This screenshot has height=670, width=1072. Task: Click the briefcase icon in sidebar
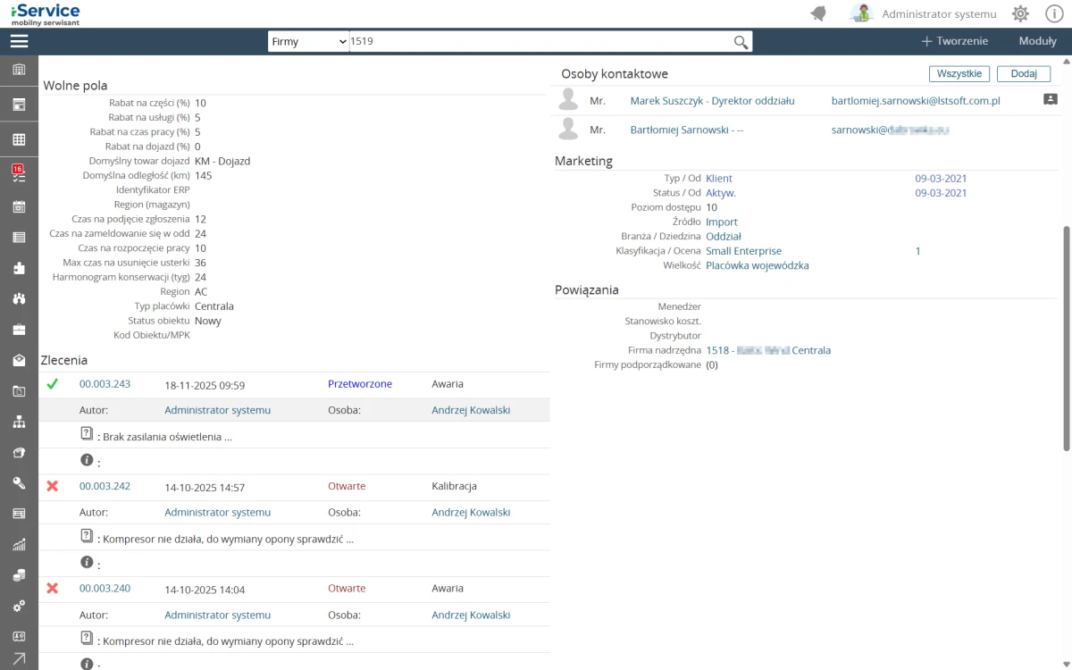click(19, 330)
